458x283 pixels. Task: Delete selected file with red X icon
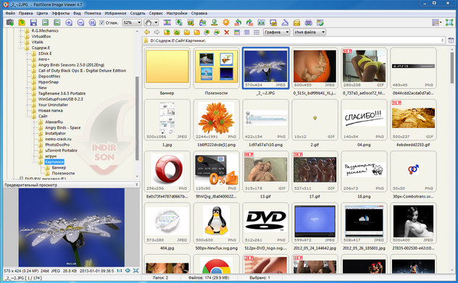(x=226, y=32)
